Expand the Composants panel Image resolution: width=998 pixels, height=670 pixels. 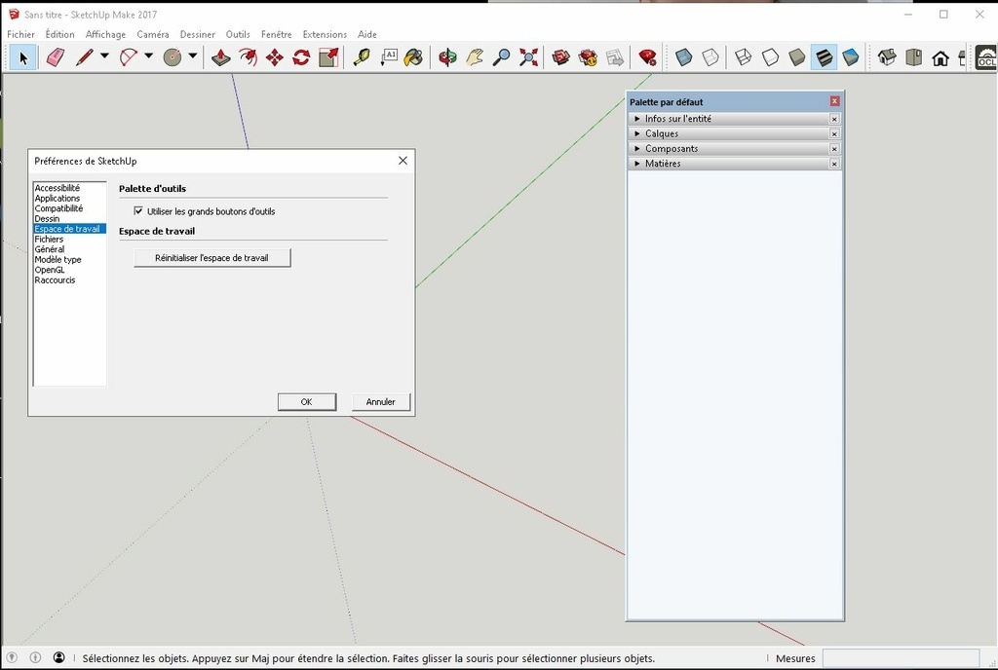tap(637, 149)
